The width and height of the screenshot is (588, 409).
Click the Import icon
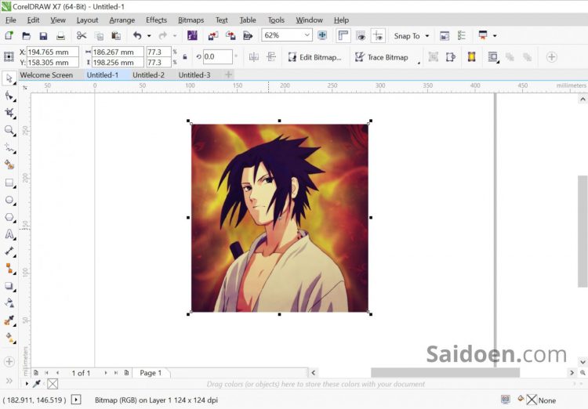pos(213,35)
